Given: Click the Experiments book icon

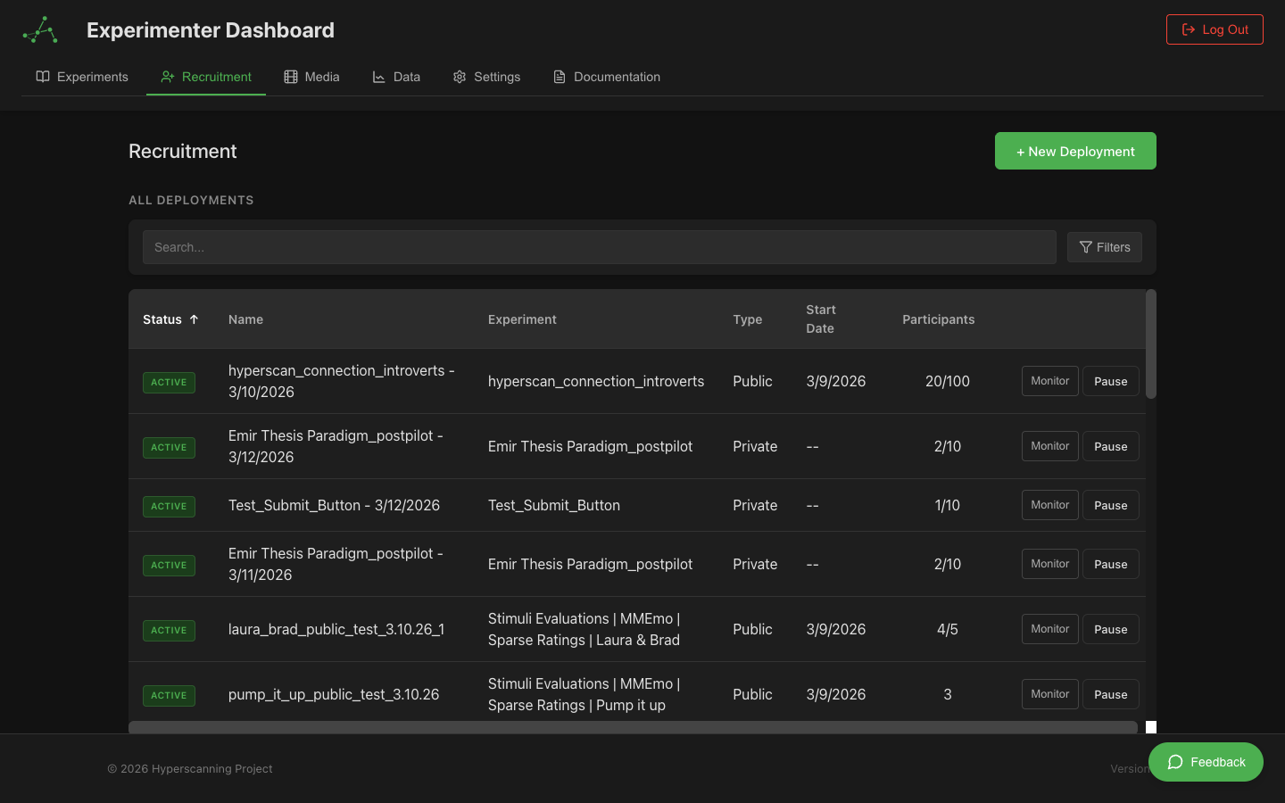Looking at the screenshot, I should [43, 77].
